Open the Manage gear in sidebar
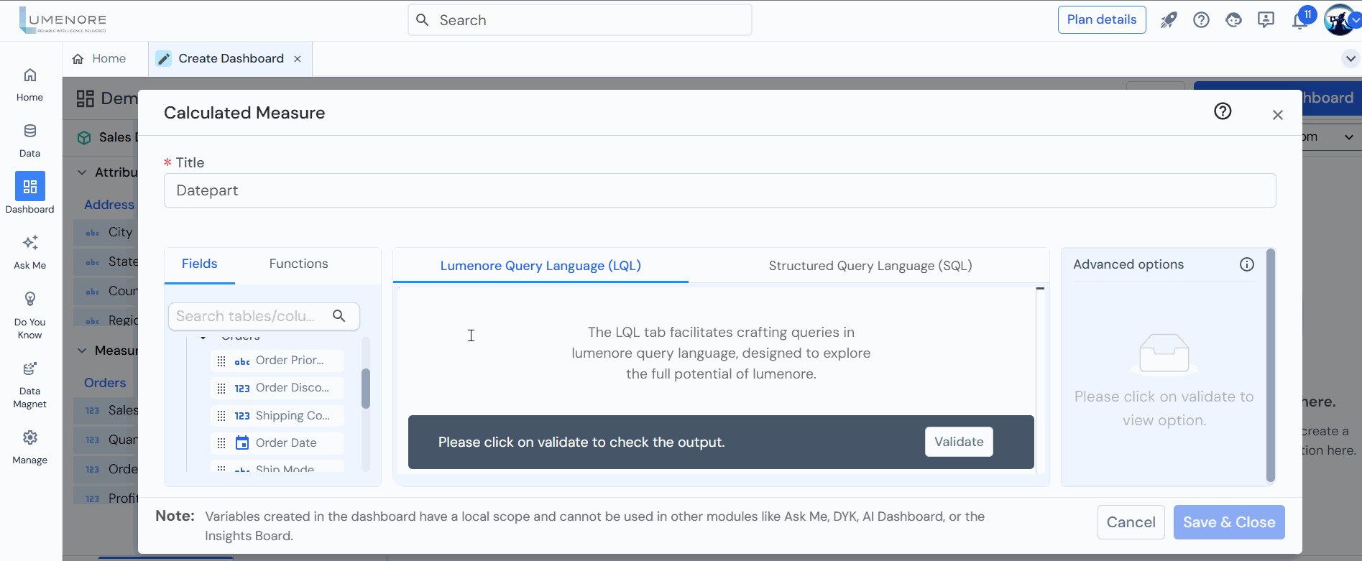The image size is (1362, 561). 30,446
